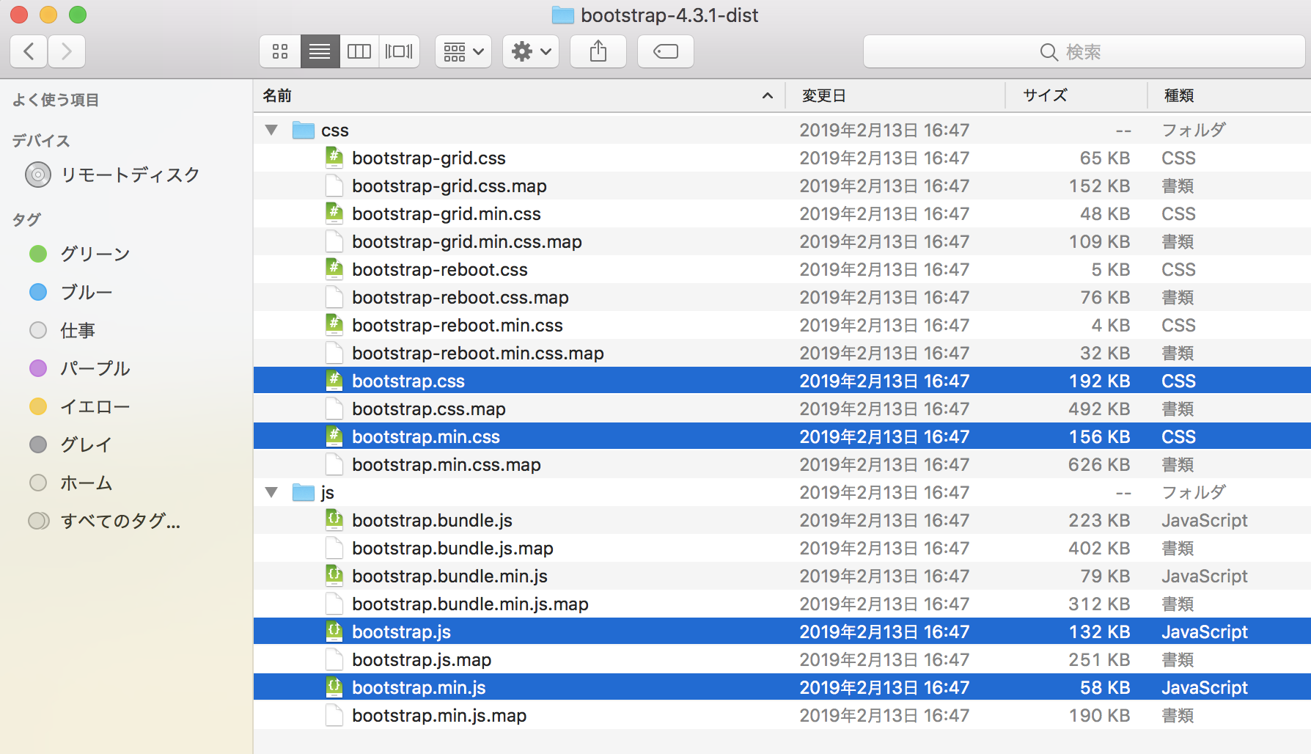
Task: Click the css folder icon
Action: [304, 130]
